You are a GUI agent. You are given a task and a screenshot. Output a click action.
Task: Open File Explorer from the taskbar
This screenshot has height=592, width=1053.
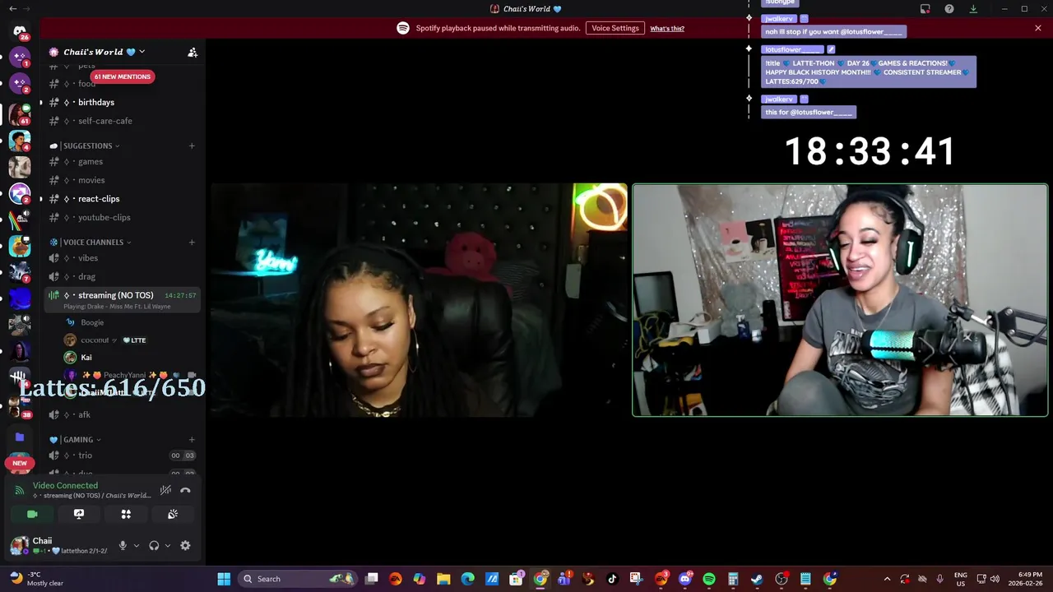tap(443, 579)
